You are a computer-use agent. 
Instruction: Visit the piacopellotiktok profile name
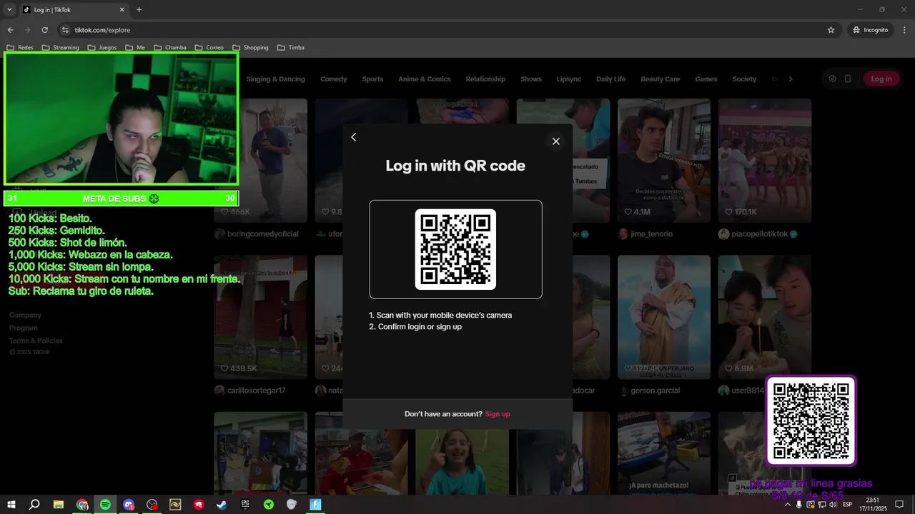click(x=760, y=234)
